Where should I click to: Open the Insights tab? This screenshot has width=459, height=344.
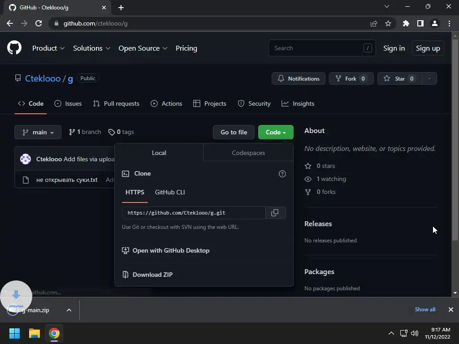pos(298,103)
